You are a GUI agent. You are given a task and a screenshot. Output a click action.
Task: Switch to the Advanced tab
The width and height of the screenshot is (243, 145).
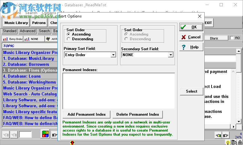pos(27,31)
